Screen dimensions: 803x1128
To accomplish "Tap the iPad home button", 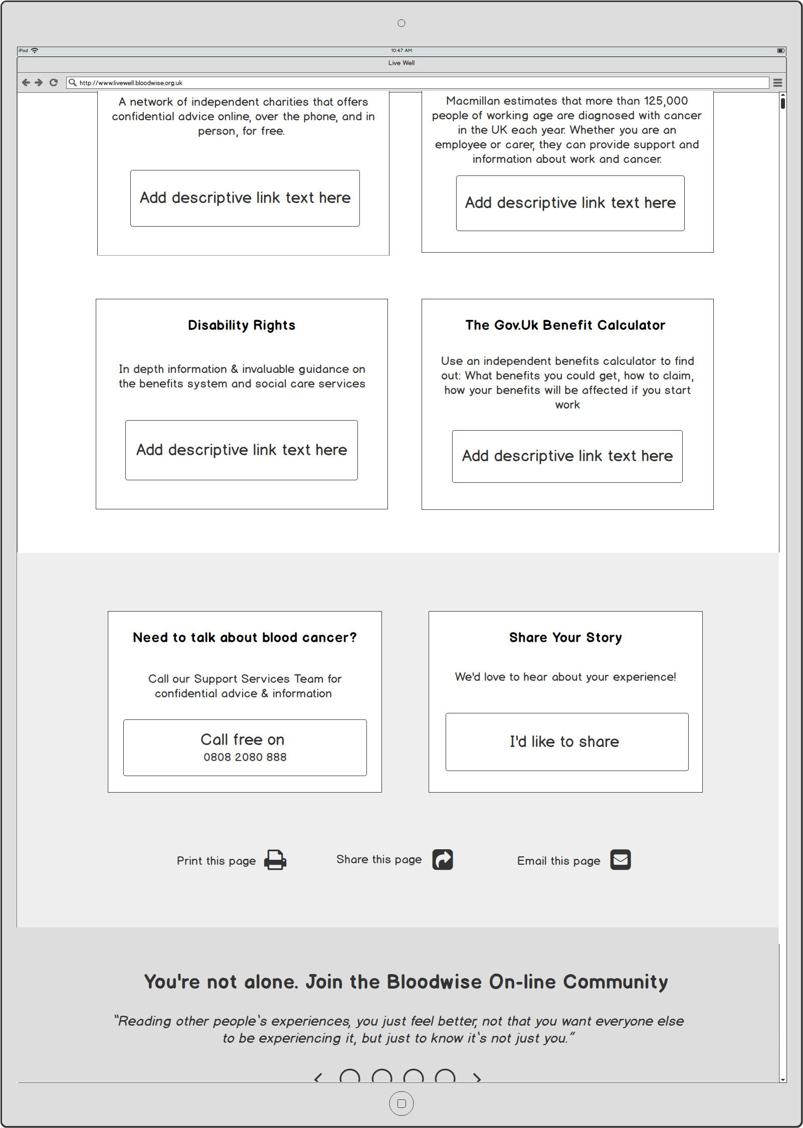I will click(x=401, y=1103).
